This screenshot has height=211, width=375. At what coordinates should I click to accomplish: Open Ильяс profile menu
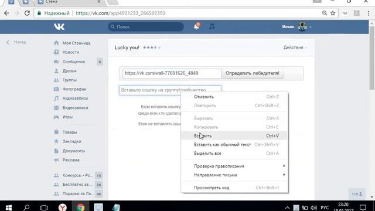coord(297,26)
